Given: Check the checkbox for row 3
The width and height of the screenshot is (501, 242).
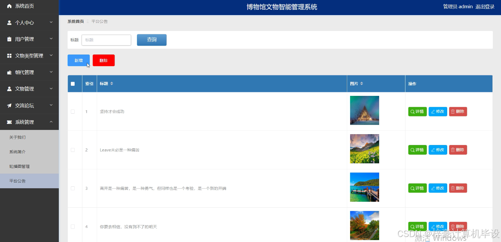Looking at the screenshot, I should [x=72, y=188].
